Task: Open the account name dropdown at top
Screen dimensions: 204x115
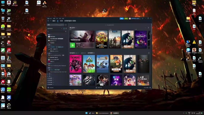Action: pyautogui.click(x=135, y=18)
